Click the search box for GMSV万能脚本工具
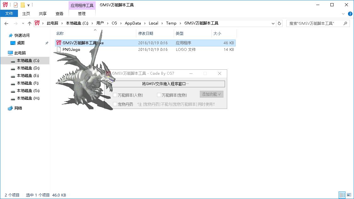 tap(315, 23)
